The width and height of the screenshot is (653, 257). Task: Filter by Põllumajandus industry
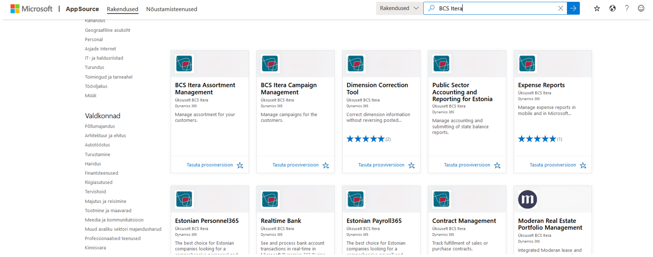(100, 126)
